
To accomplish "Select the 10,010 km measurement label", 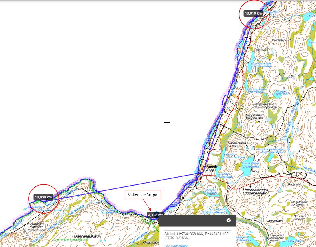I will (253, 13).
